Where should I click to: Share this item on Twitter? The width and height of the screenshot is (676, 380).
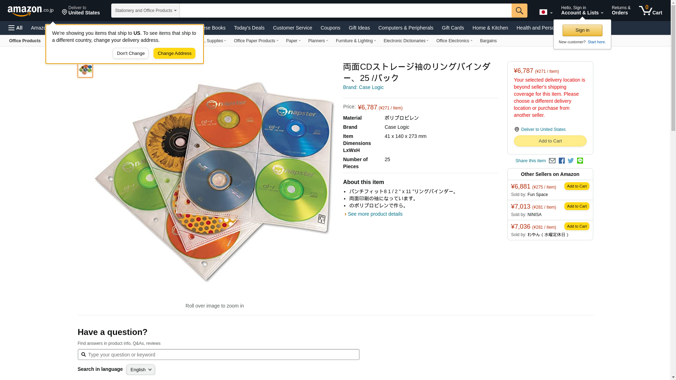pyautogui.click(x=571, y=161)
